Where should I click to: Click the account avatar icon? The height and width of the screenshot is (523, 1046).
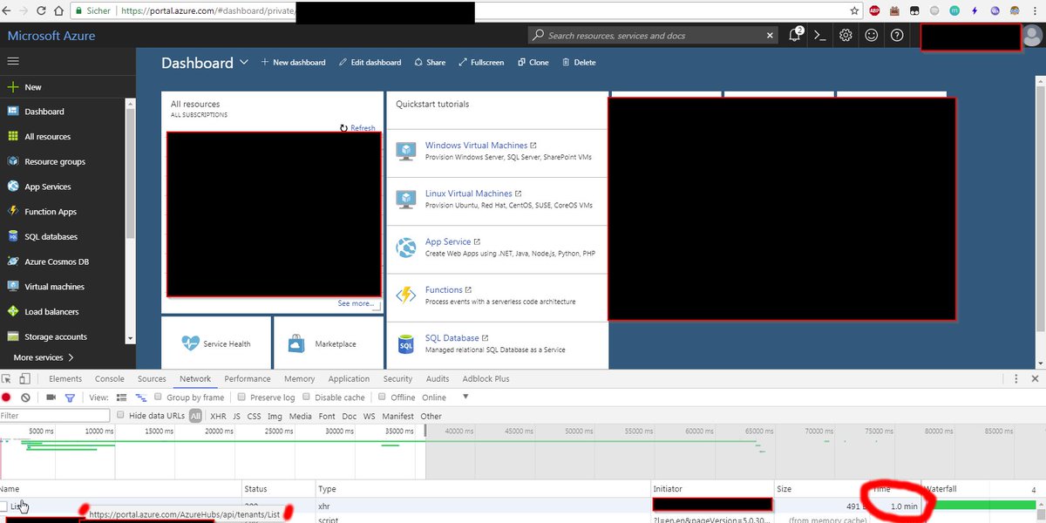coord(1032,36)
